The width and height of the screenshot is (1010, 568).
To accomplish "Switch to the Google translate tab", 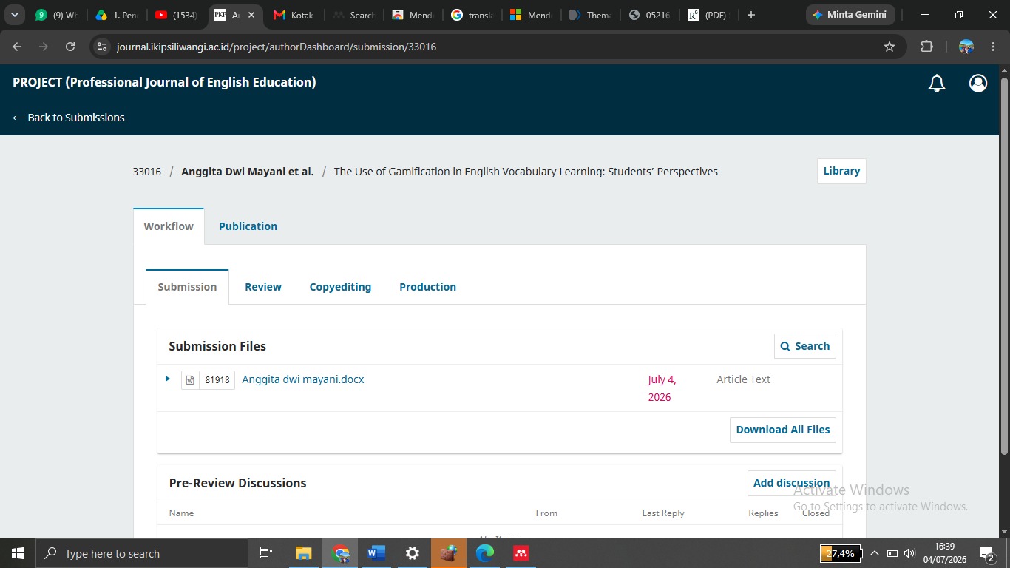I will click(472, 15).
